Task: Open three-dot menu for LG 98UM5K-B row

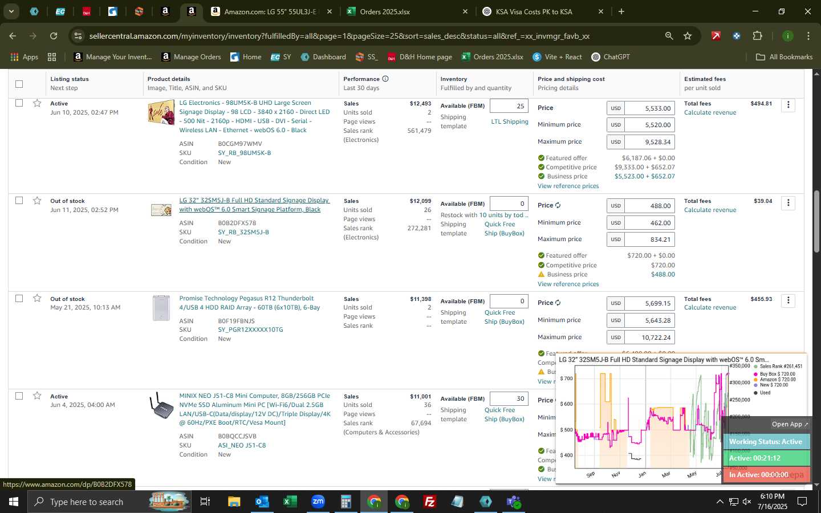Action: coord(788,105)
